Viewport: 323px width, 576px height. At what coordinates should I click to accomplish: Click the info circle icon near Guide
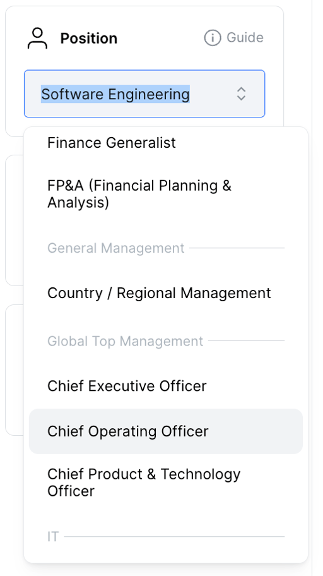(x=213, y=38)
